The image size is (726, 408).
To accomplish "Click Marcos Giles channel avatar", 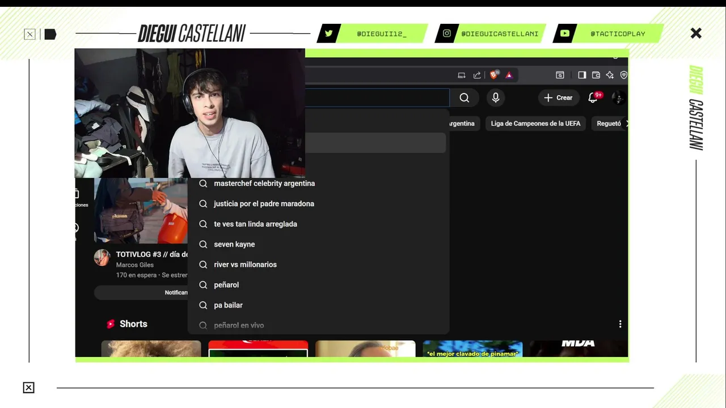I will [102, 257].
